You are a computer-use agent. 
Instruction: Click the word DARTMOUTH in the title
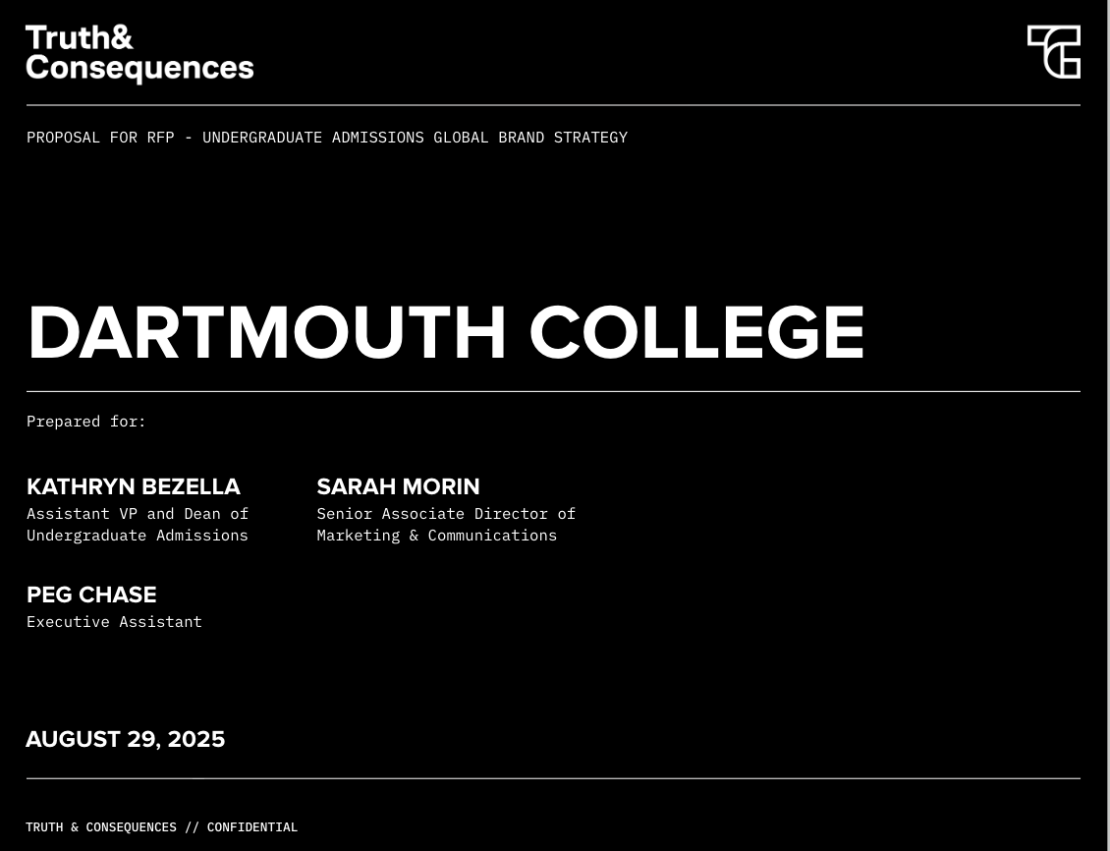click(x=267, y=332)
